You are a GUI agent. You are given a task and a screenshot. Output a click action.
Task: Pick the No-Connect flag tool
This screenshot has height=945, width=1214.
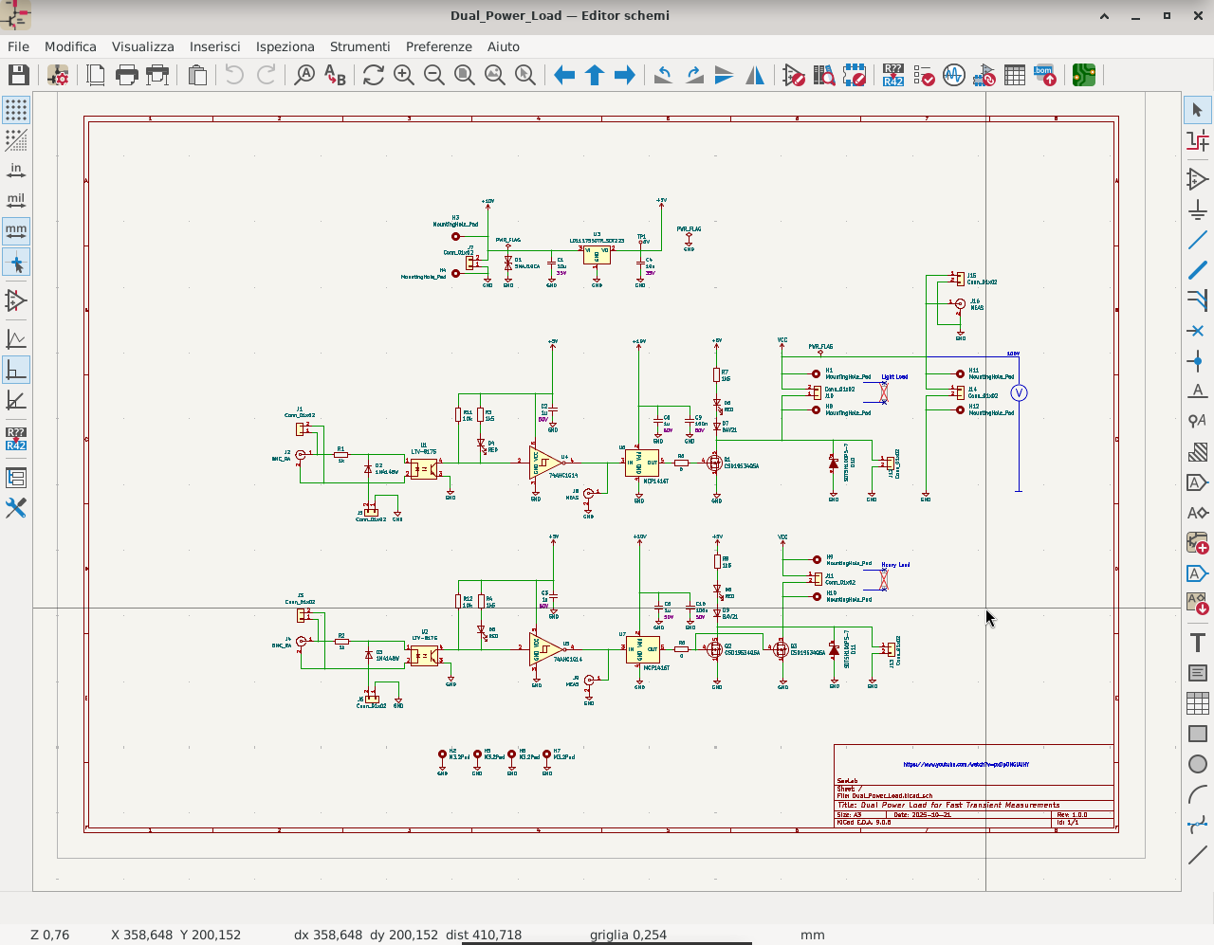click(x=1197, y=331)
